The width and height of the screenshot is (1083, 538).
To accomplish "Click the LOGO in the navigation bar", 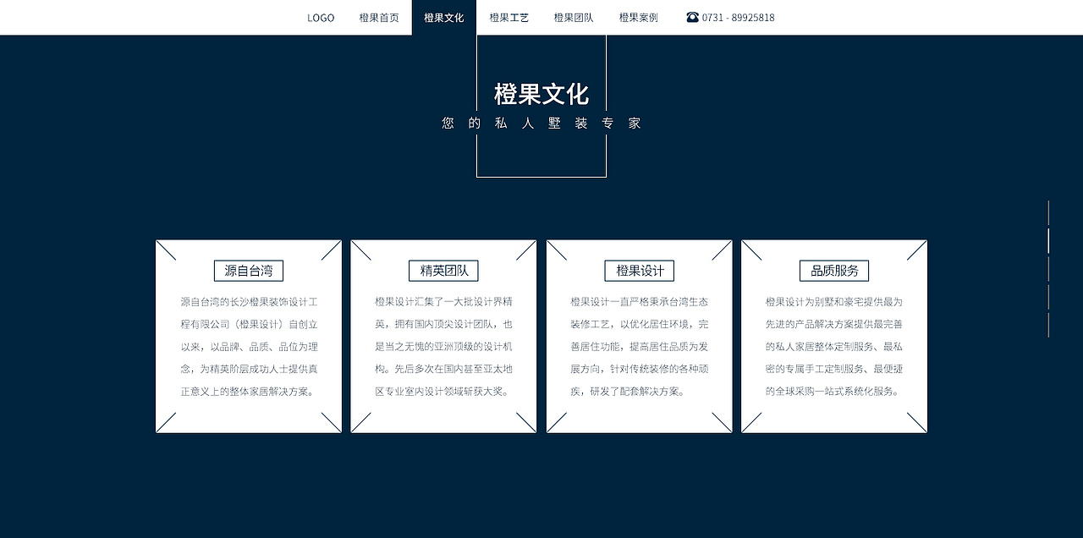I will [x=321, y=17].
